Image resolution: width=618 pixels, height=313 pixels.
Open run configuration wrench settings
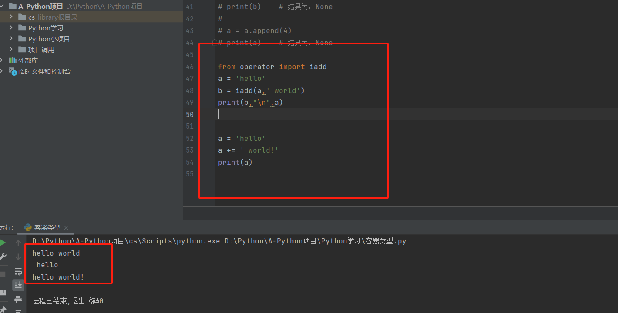[x=3, y=256]
